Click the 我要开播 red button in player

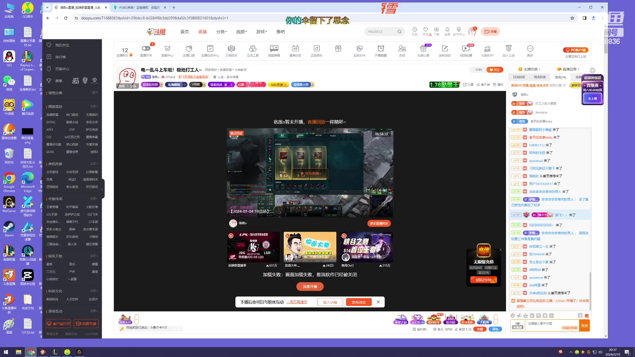pyautogui.click(x=310, y=287)
